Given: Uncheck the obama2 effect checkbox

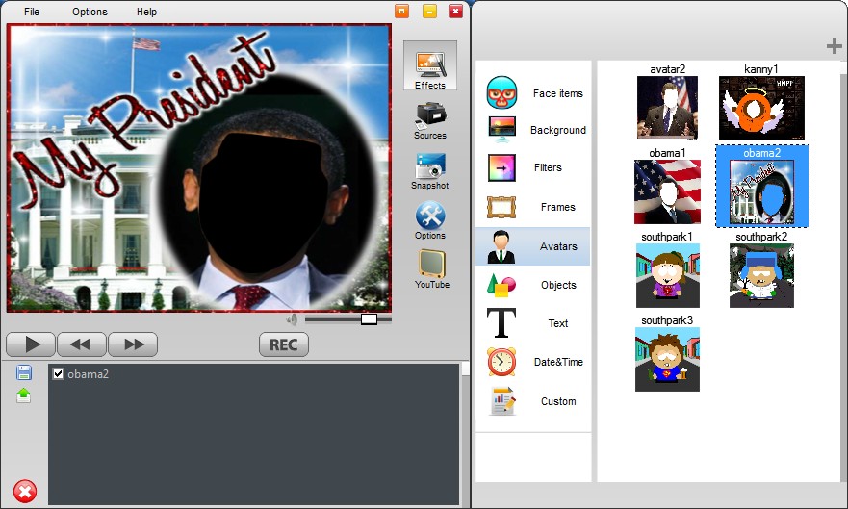Looking at the screenshot, I should pos(59,374).
